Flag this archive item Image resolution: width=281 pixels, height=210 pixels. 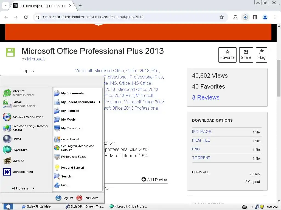[x=262, y=55]
